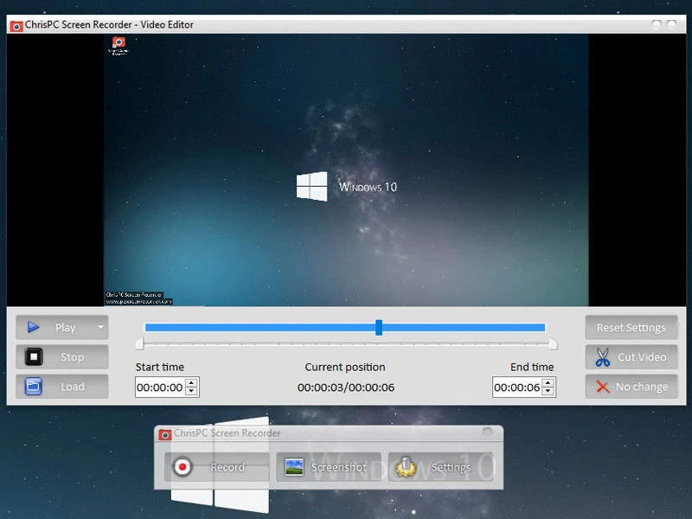Screen dimensions: 692x519
Task: Click the blue timeline progress bar
Action: (x=345, y=328)
